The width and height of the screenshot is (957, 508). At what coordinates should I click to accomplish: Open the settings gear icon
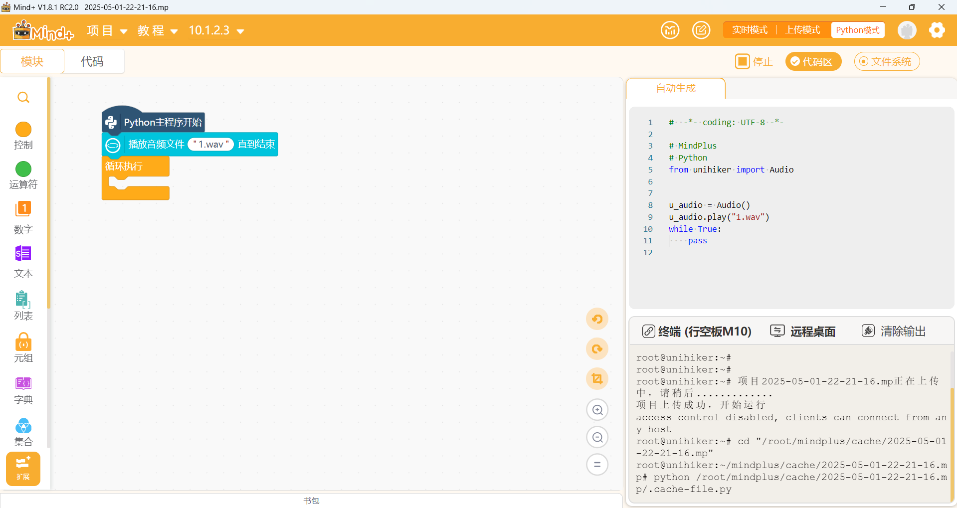pyautogui.click(x=937, y=30)
